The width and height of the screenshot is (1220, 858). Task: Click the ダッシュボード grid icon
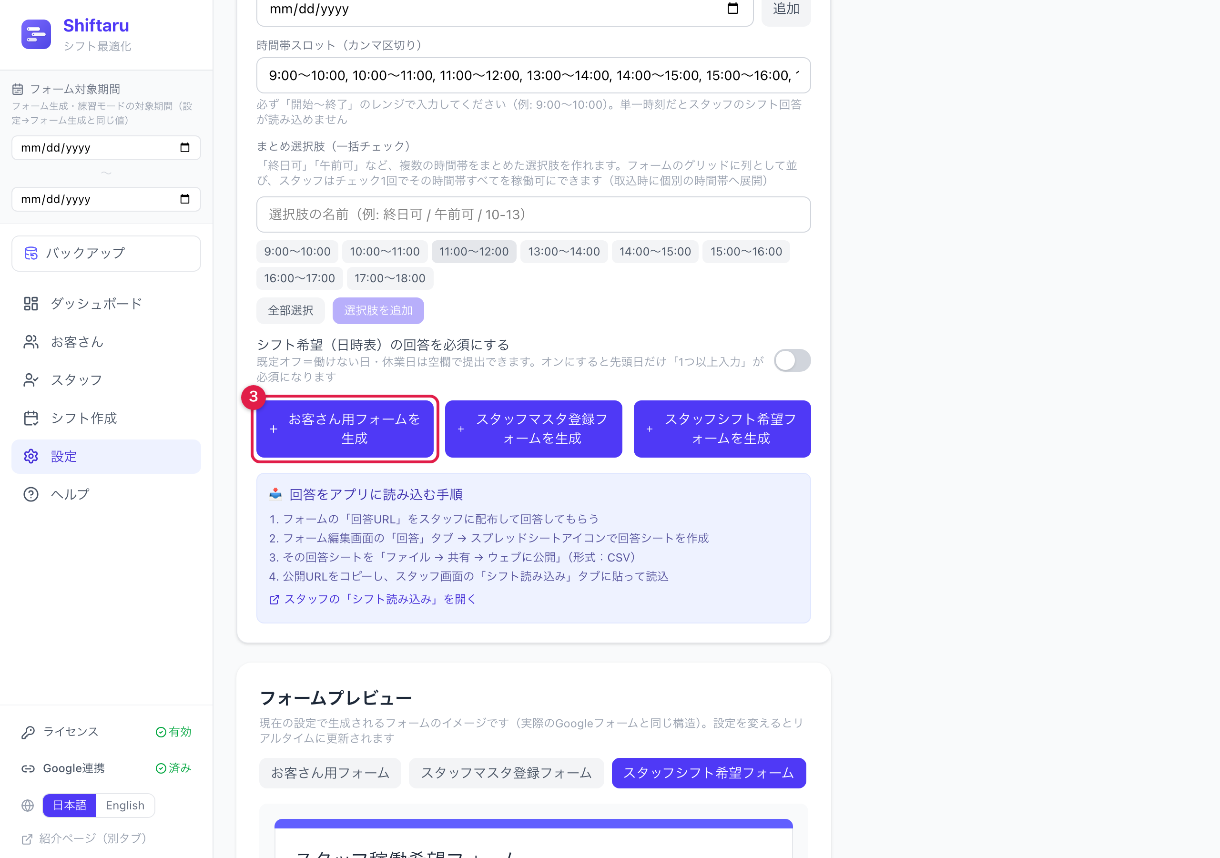pyautogui.click(x=31, y=304)
